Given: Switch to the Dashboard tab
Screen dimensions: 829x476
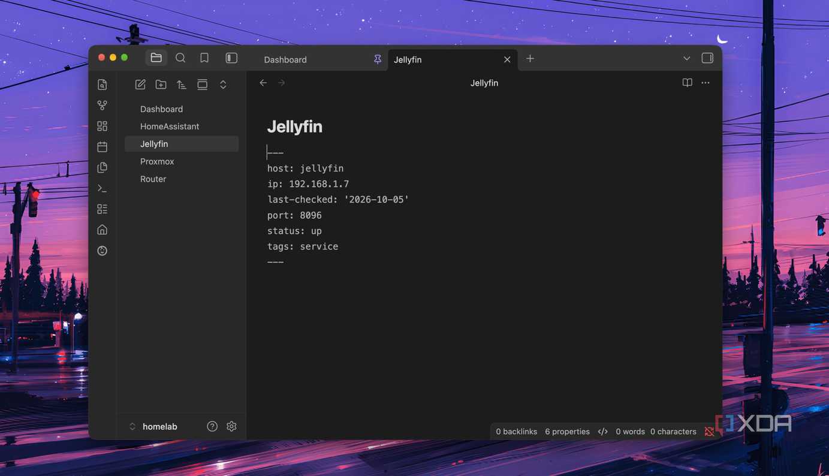Looking at the screenshot, I should (285, 59).
